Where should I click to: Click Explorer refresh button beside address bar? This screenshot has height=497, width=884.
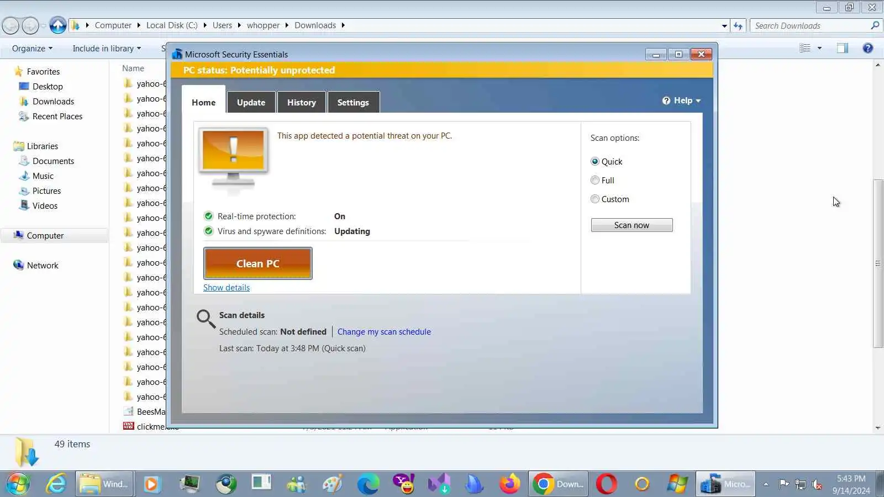(x=738, y=25)
